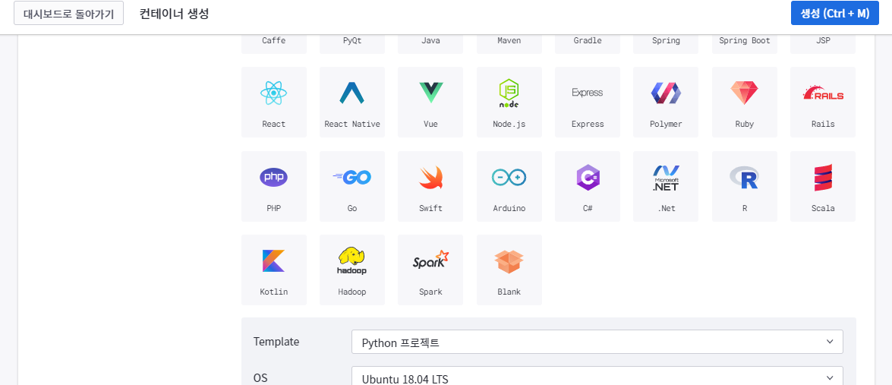The image size is (892, 385).
Task: Choose the PHP stack icon
Action: point(273,178)
